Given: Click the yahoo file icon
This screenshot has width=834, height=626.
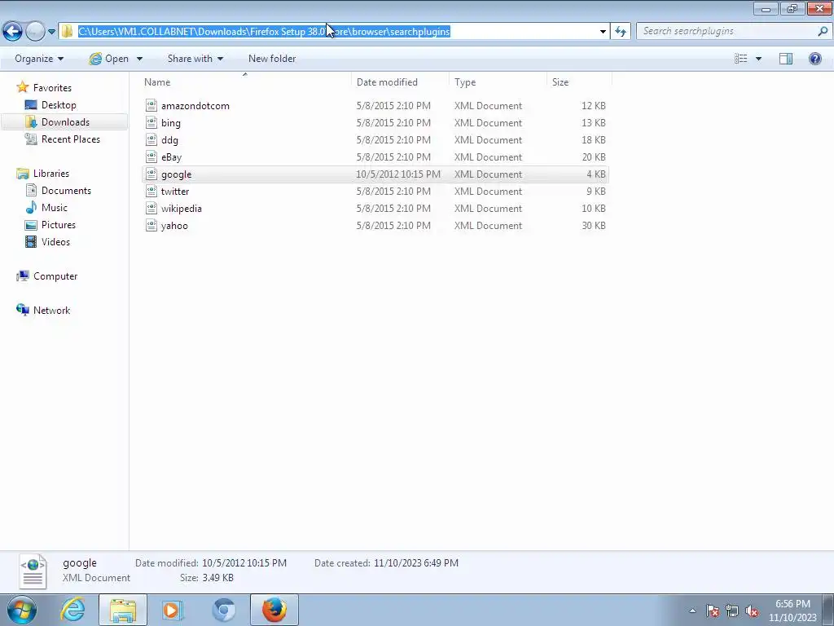Looking at the screenshot, I should pyautogui.click(x=151, y=225).
